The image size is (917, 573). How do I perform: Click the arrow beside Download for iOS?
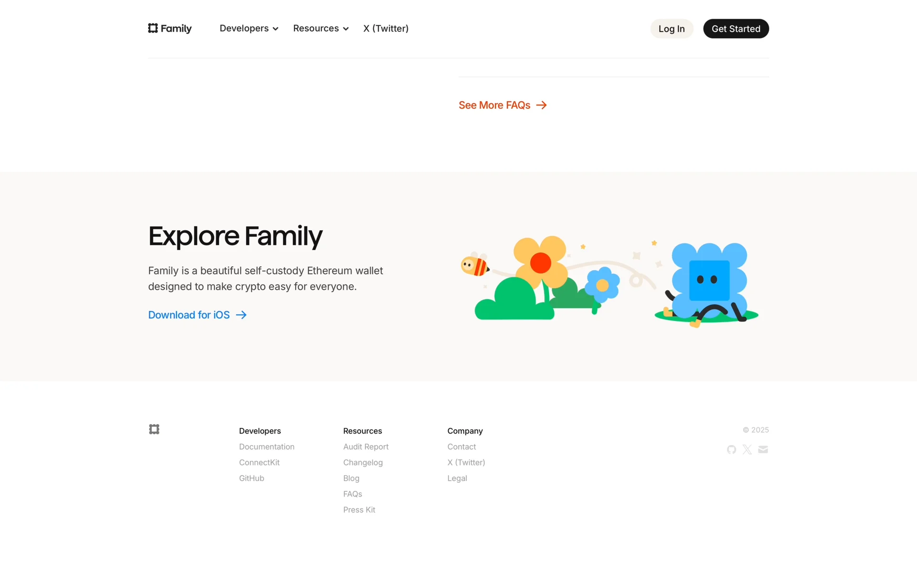(241, 315)
